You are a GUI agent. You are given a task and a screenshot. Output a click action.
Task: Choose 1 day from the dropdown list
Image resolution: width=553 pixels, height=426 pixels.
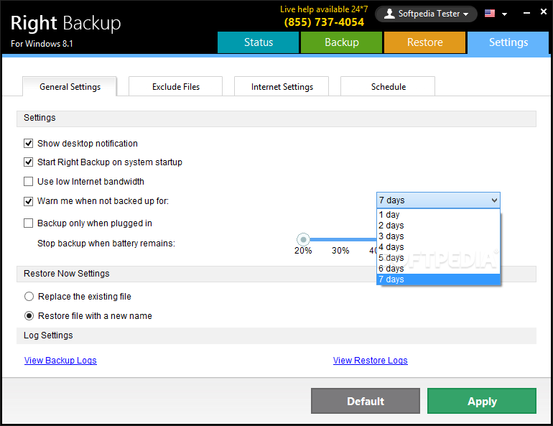tap(438, 215)
